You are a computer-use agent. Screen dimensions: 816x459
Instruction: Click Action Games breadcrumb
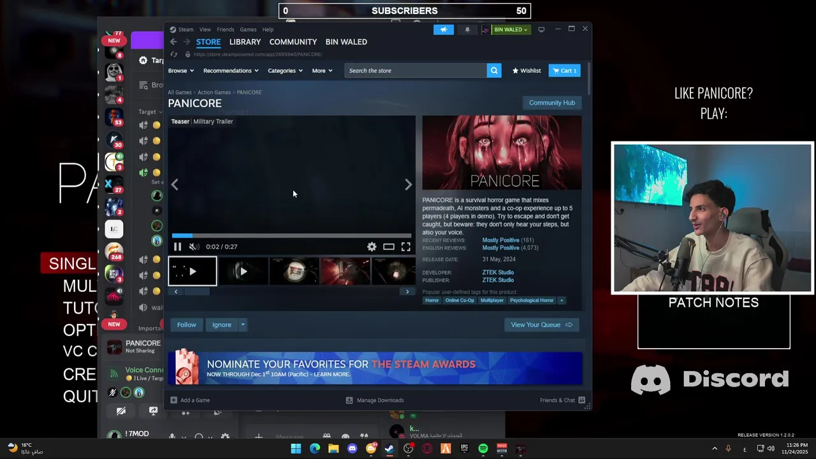(214, 92)
